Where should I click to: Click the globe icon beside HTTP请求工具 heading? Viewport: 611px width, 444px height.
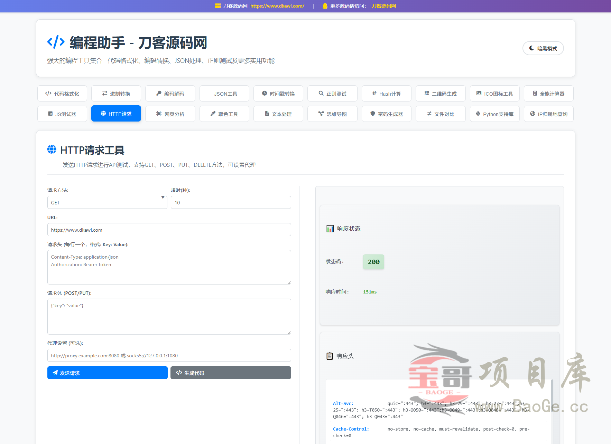[52, 149]
